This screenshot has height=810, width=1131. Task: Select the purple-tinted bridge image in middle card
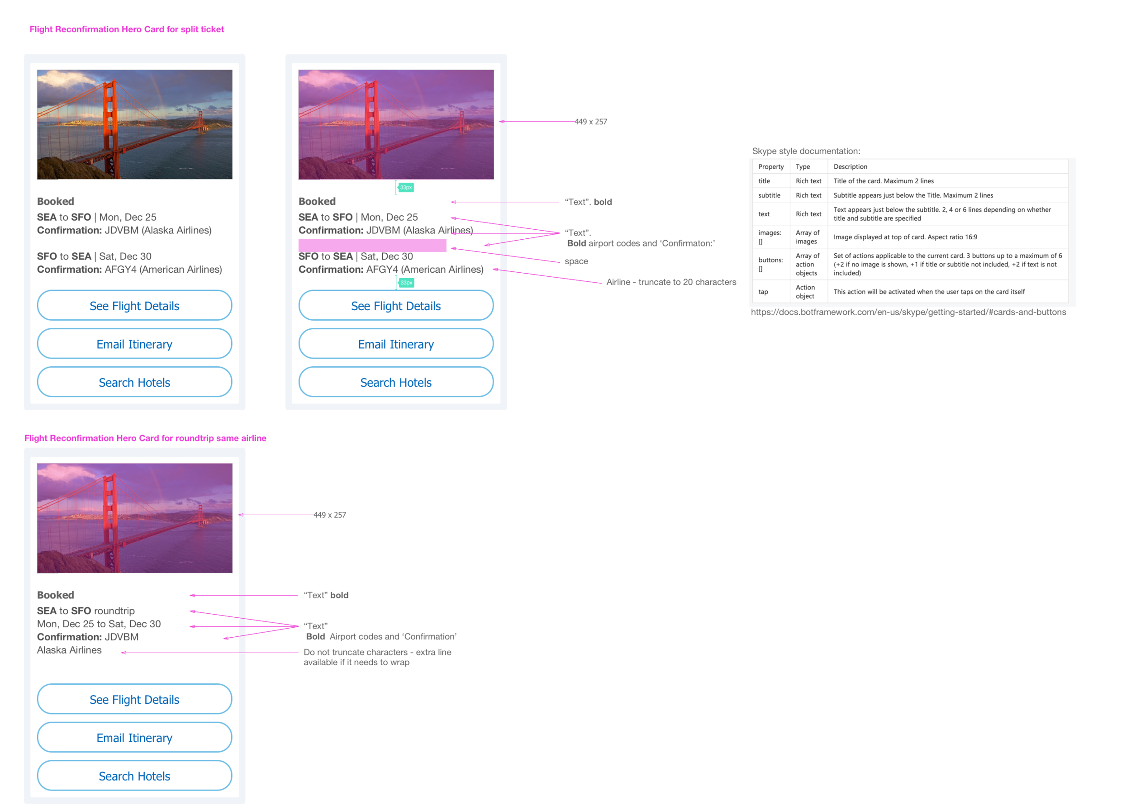click(396, 124)
